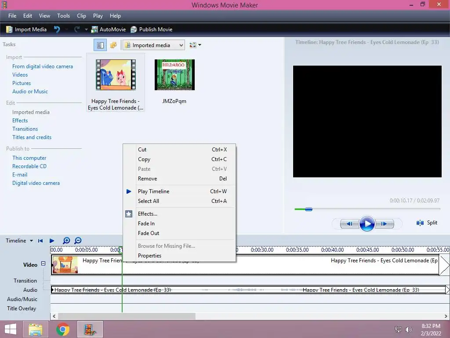Click the Videos import link
This screenshot has width=450, height=338.
pos(20,75)
